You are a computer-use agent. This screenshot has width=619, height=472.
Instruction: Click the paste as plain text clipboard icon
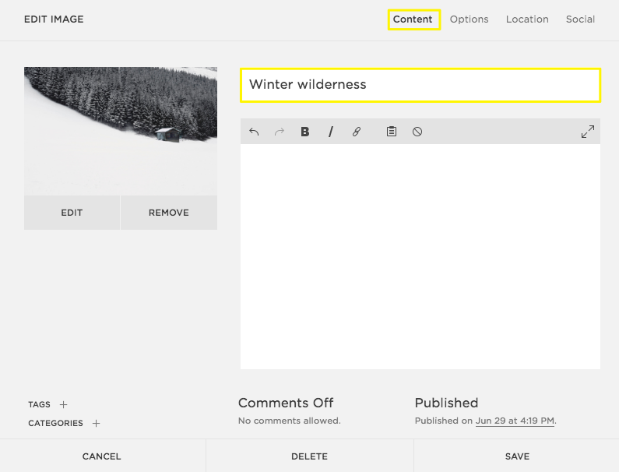coord(392,132)
